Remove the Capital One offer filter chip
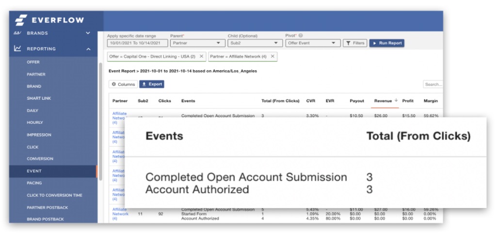The height and width of the screenshot is (237, 499). coord(201,56)
